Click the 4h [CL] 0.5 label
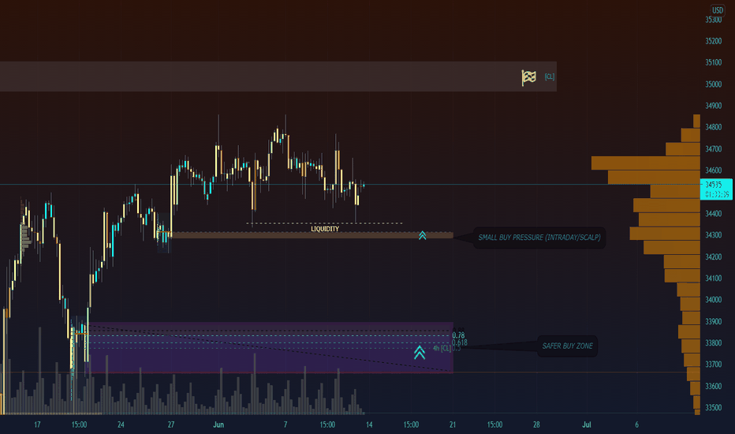The height and width of the screenshot is (434, 735). [x=446, y=348]
